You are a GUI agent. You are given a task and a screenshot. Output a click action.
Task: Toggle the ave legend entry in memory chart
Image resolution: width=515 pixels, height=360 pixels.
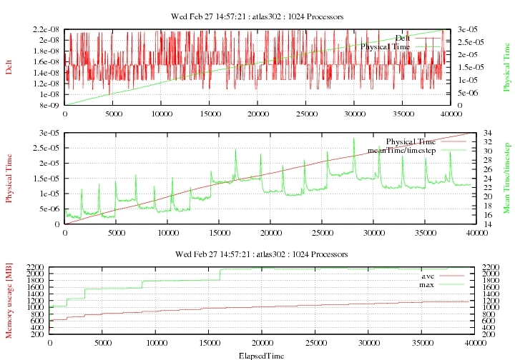pyautogui.click(x=427, y=275)
